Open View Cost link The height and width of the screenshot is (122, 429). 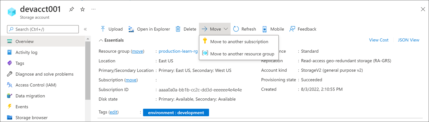[379, 40]
